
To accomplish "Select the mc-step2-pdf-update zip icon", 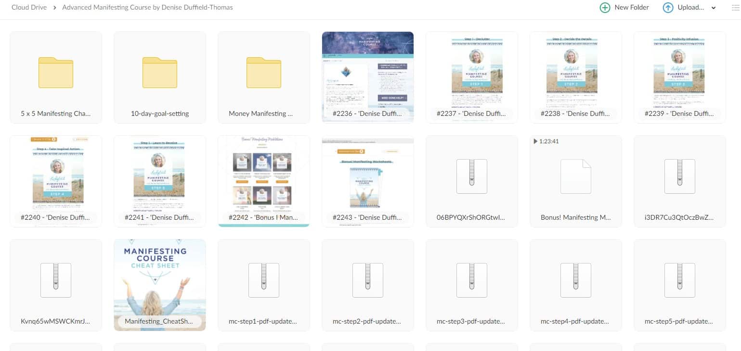I will [x=368, y=280].
